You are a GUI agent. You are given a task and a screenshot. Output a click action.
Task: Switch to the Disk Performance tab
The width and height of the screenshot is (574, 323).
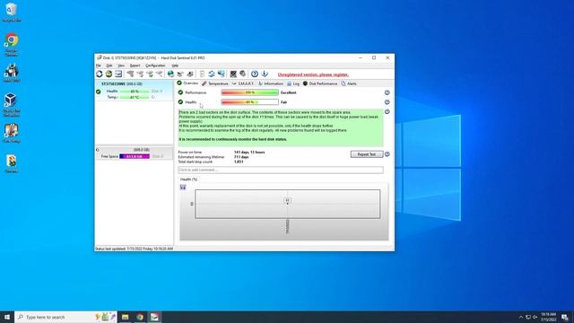tap(320, 83)
